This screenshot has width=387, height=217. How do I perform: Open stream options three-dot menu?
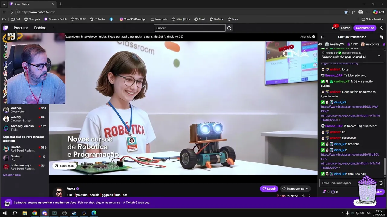point(310,196)
